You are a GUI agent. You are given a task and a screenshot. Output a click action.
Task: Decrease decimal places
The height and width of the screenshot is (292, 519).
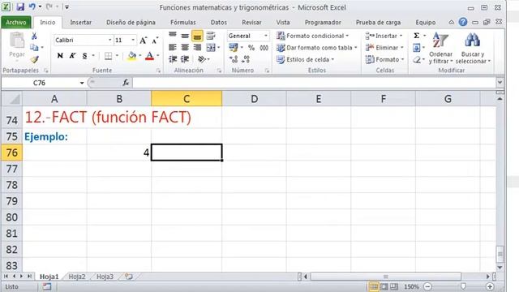click(246, 59)
